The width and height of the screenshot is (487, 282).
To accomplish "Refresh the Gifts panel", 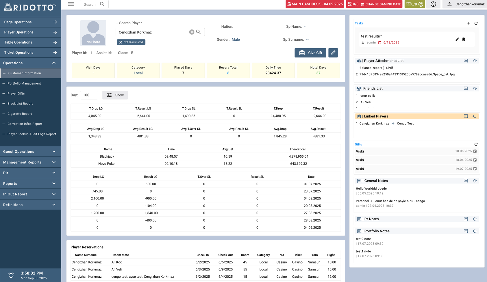I will 476,144.
